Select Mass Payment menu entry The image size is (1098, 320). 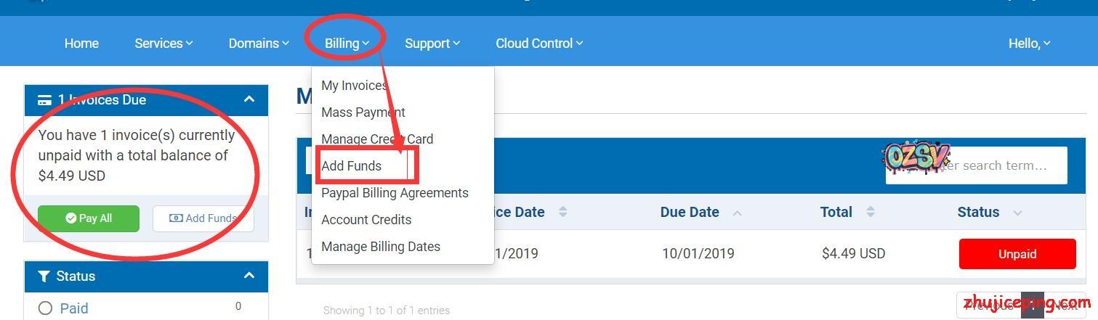pos(363,112)
